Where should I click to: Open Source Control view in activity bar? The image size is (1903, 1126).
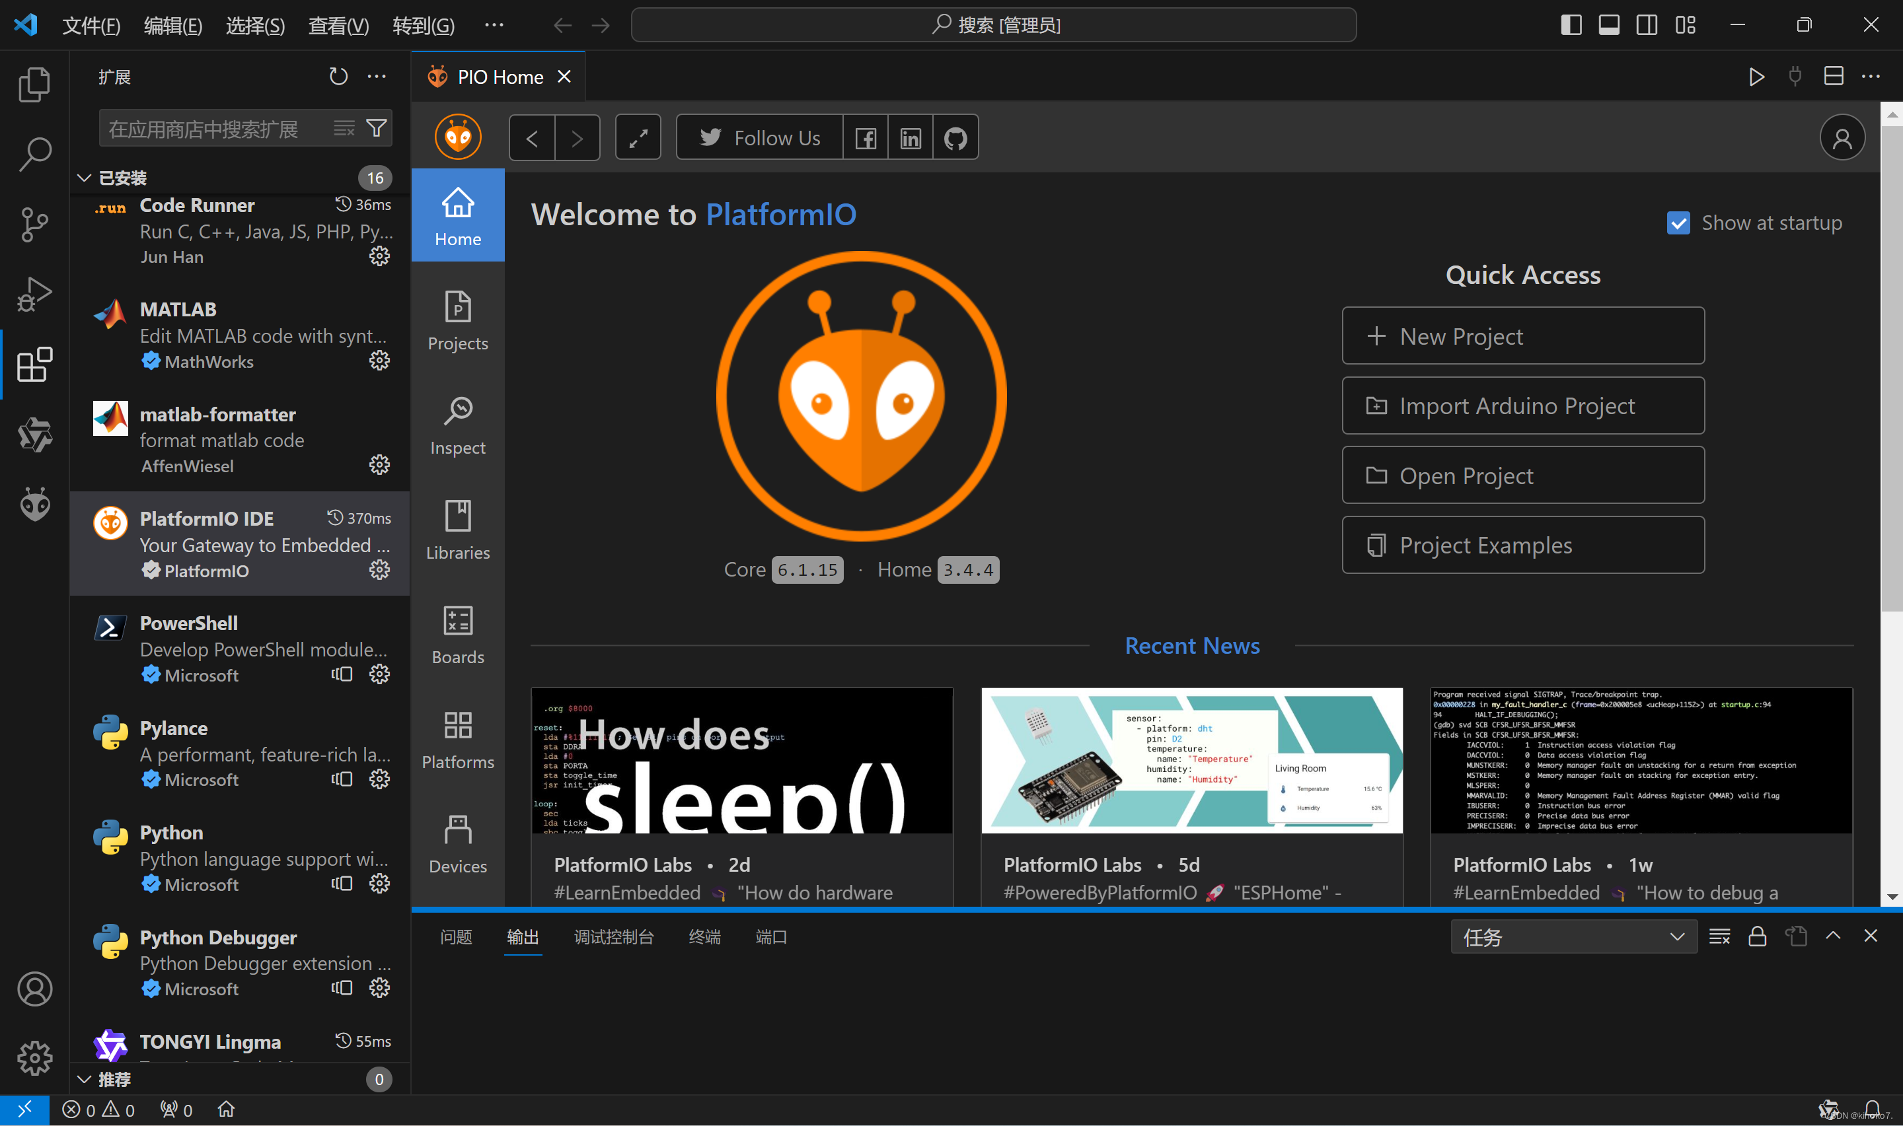(x=34, y=224)
